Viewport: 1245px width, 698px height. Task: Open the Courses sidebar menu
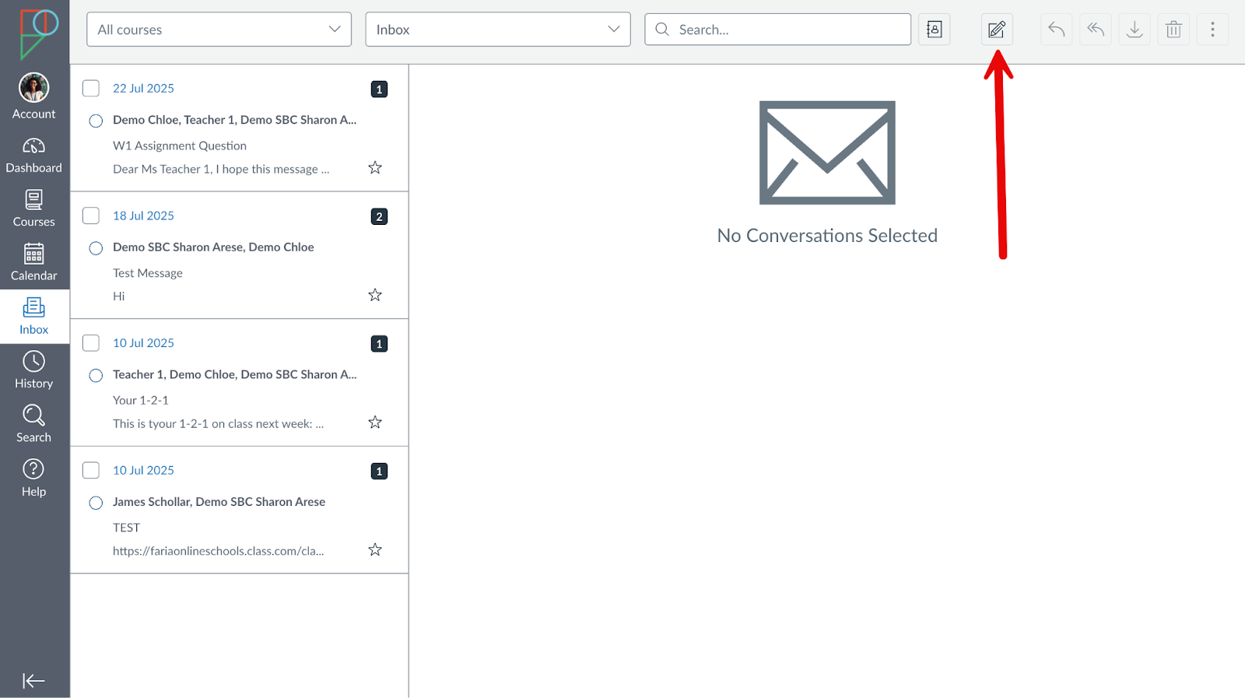[34, 209]
